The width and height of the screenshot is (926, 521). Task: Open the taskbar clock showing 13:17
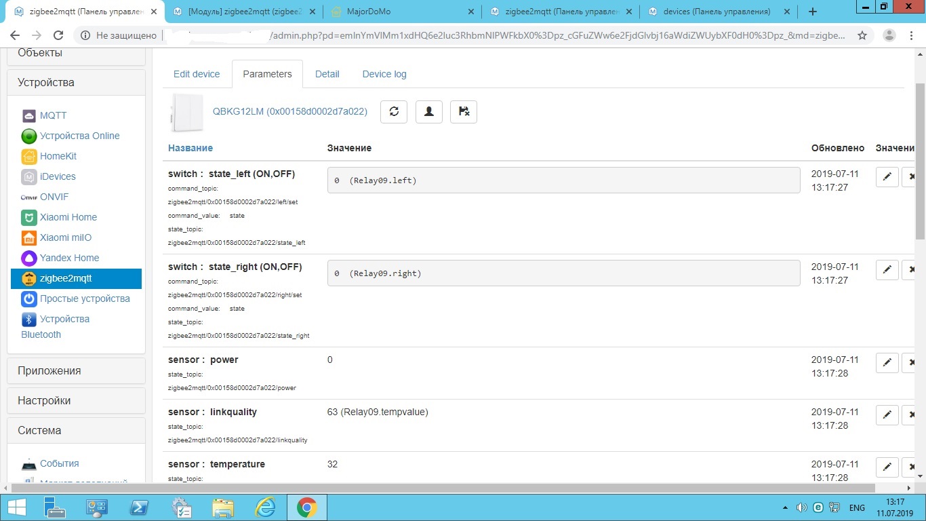tap(895, 507)
